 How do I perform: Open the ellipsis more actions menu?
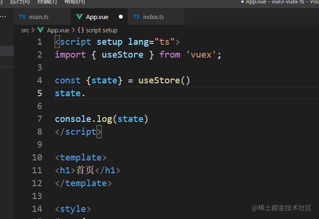[3, 17]
